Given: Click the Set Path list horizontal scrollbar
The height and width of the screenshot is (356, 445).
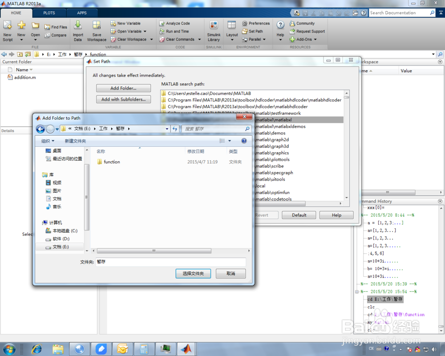Looking at the screenshot, I should (279, 203).
